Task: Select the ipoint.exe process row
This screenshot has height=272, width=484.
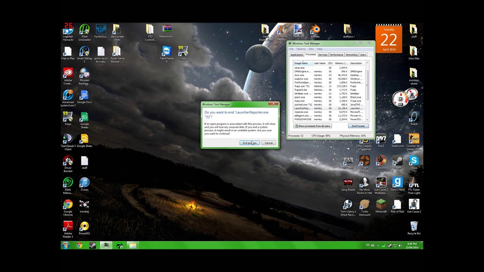Action: click(329, 97)
